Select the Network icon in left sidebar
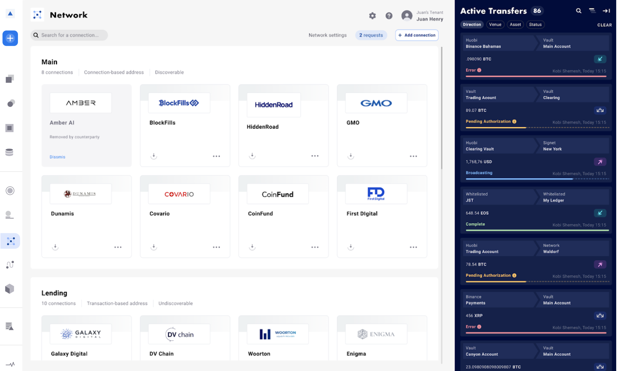The image size is (617, 371). [x=11, y=241]
